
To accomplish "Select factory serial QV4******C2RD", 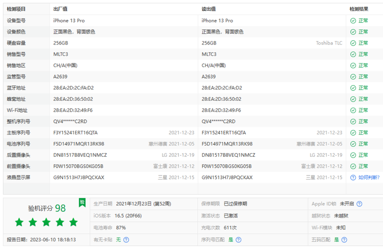I will click(70, 122).
